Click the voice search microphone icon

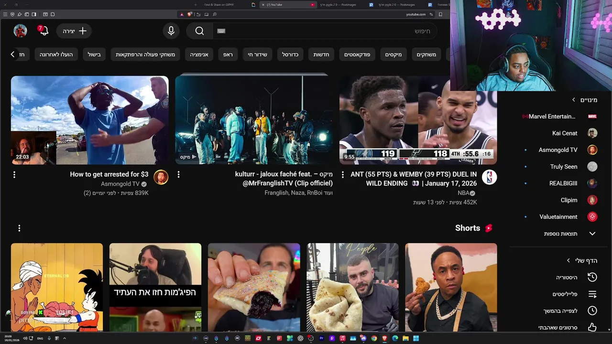pos(171,31)
